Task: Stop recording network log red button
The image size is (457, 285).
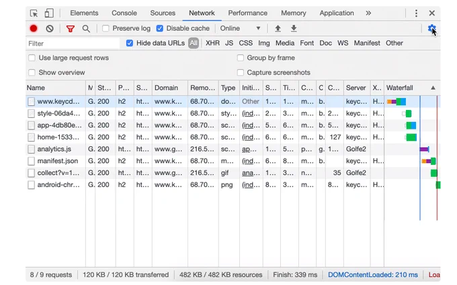Action: (34, 28)
